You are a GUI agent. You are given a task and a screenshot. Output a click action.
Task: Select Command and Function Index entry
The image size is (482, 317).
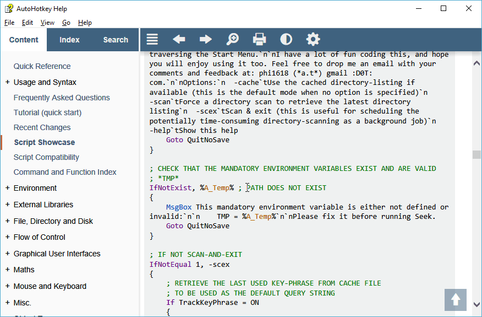click(65, 172)
